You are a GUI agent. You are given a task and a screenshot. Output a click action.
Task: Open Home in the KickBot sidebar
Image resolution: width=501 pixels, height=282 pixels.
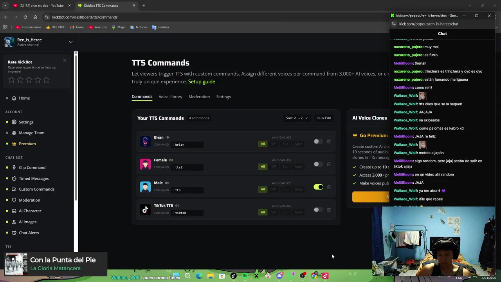tap(24, 98)
